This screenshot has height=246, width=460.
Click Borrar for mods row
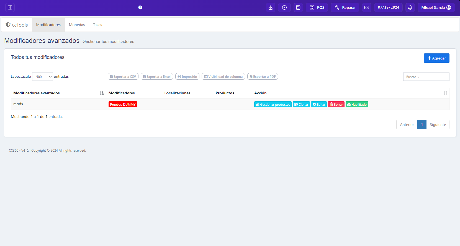pos(336,104)
